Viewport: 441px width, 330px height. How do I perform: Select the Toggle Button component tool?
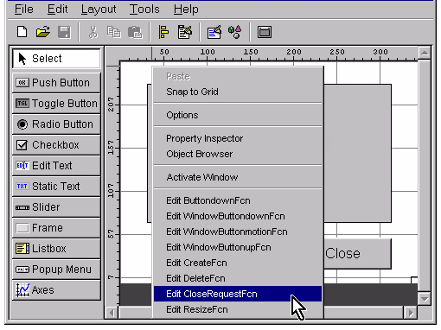click(x=56, y=104)
